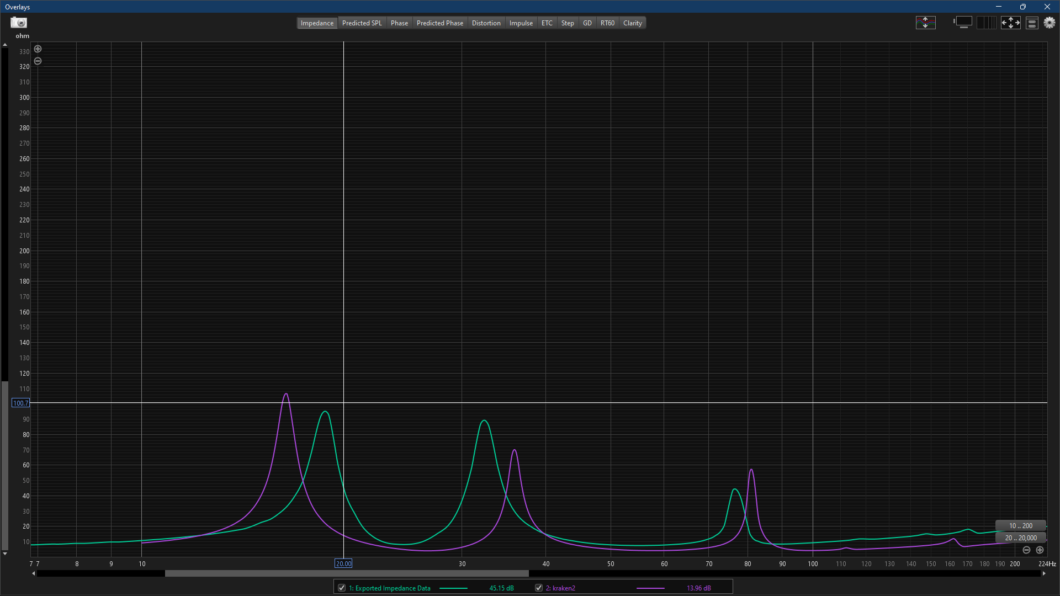Click the frequency axis grid spacing icon
1060x596 pixels.
[x=986, y=23]
